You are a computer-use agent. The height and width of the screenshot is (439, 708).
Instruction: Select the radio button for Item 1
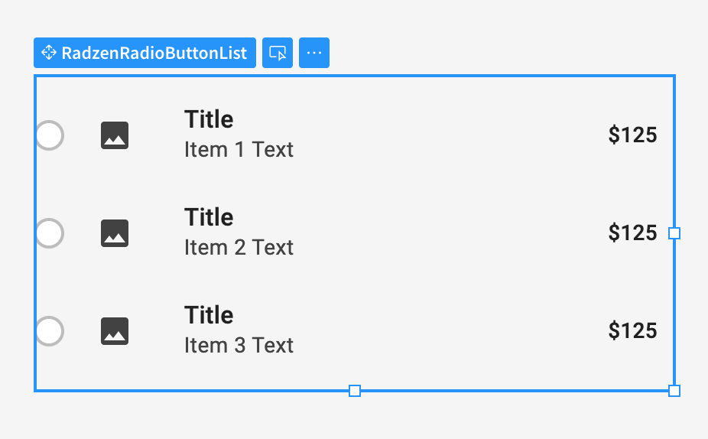49,135
